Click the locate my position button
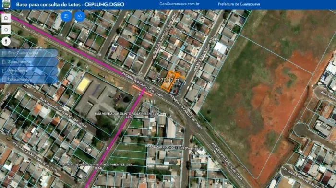336x188 pixels. (x=6, y=30)
